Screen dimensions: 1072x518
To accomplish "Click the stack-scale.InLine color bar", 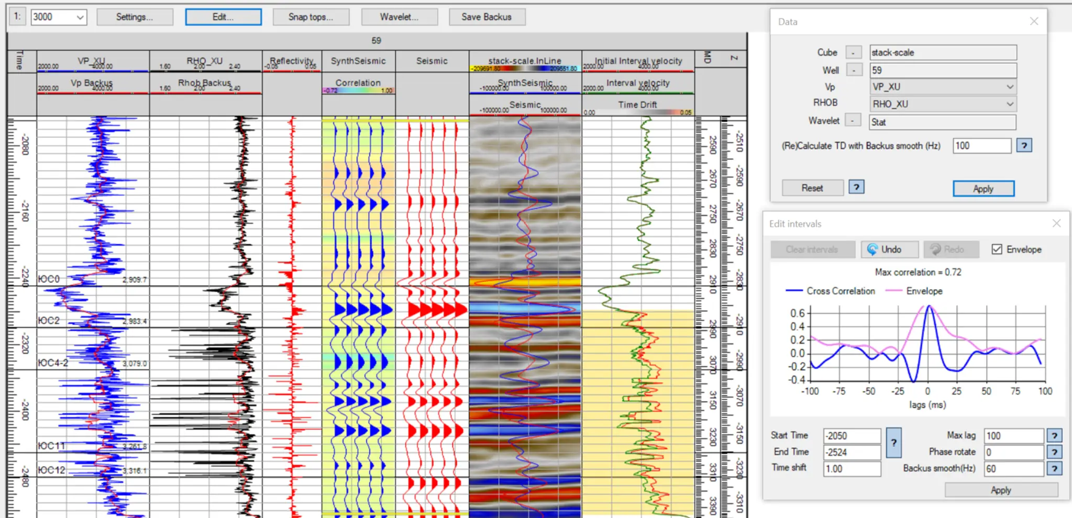I will (x=525, y=69).
